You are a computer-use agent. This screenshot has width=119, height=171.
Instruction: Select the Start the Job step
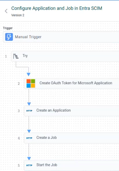tap(72, 165)
